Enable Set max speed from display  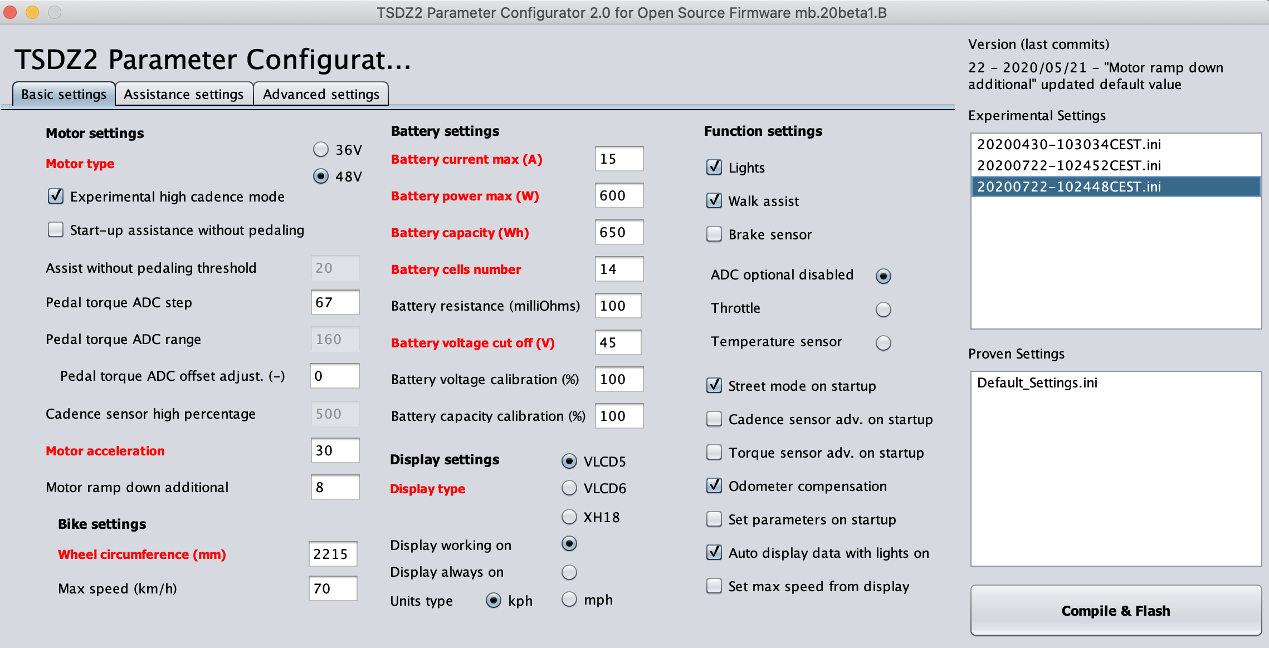714,586
